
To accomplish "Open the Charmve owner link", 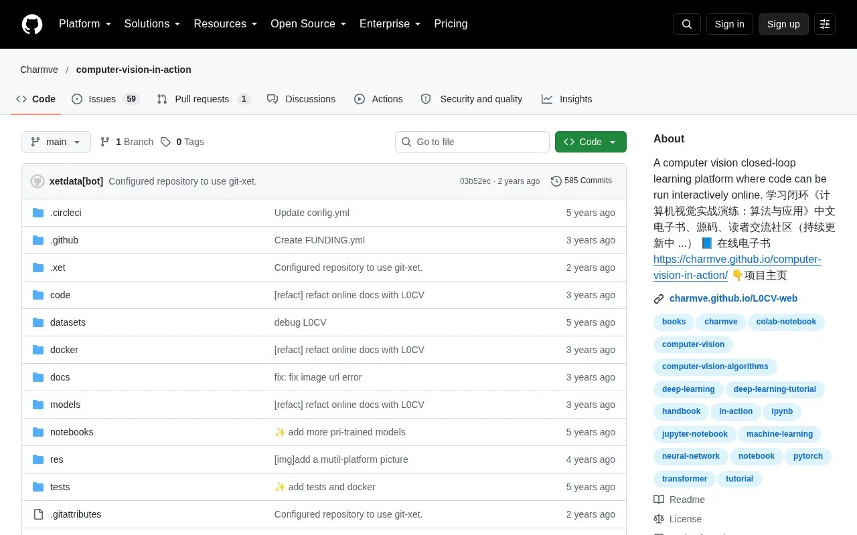I will coord(39,70).
